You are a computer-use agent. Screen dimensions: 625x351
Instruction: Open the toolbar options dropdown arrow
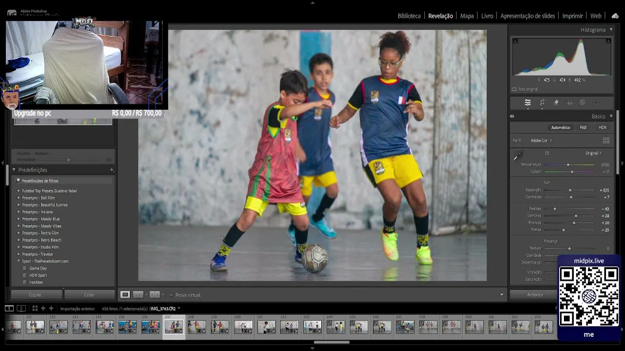[x=501, y=294]
